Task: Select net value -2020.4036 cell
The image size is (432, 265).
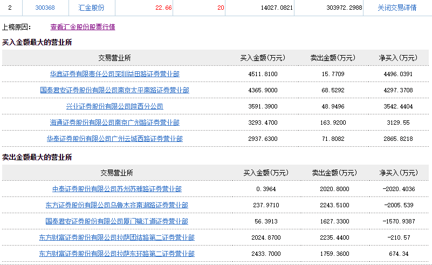Action: click(x=398, y=189)
